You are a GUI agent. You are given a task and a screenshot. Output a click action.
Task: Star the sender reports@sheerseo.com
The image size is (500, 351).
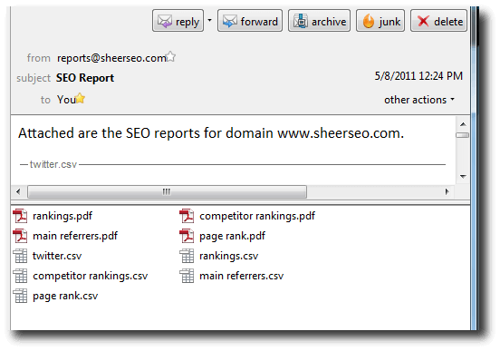171,56
